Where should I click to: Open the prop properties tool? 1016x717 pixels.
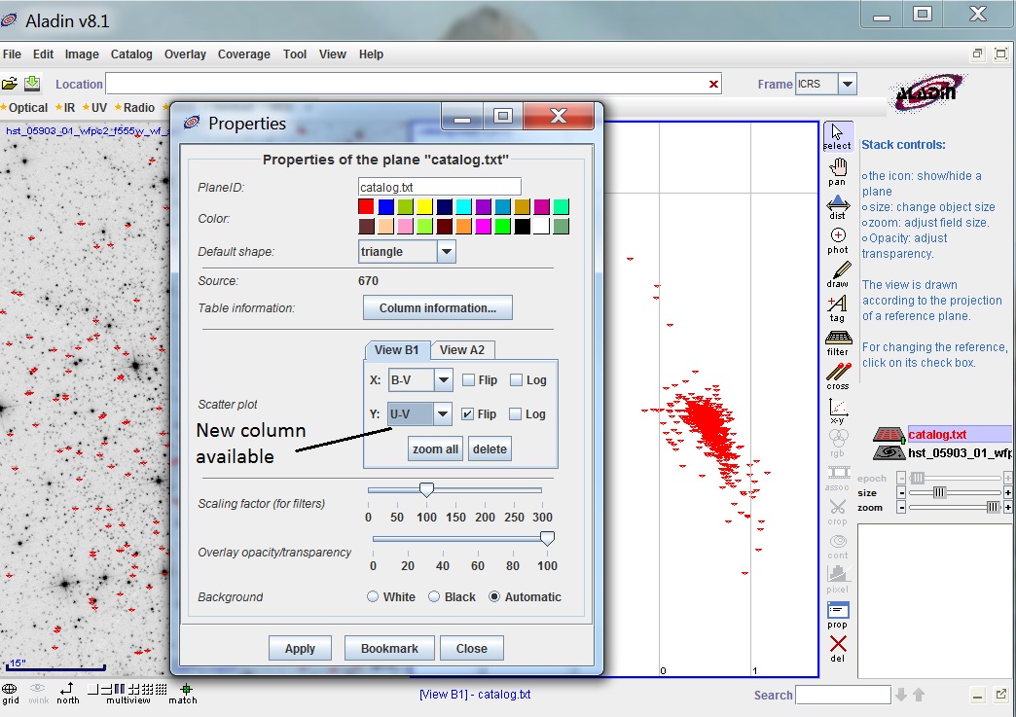tap(837, 615)
